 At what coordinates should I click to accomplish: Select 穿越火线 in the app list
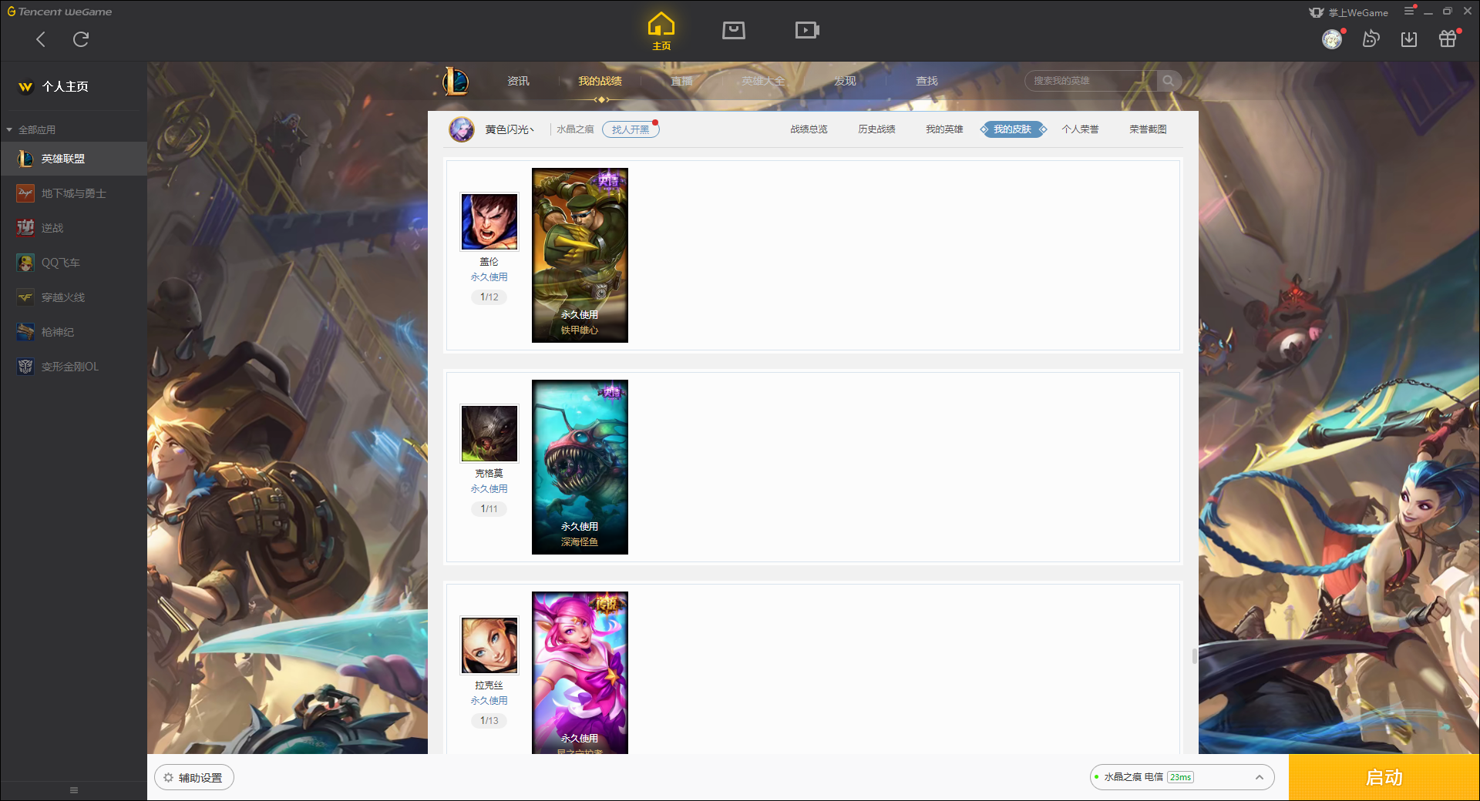73,297
